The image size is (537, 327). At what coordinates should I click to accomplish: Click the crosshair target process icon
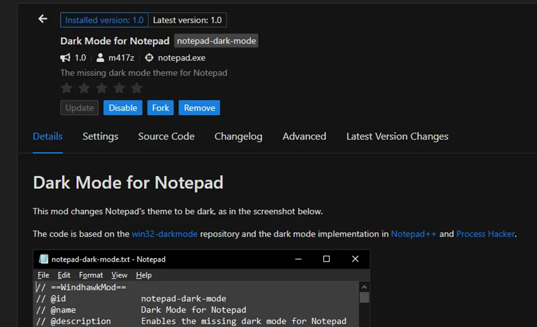pyautogui.click(x=149, y=58)
